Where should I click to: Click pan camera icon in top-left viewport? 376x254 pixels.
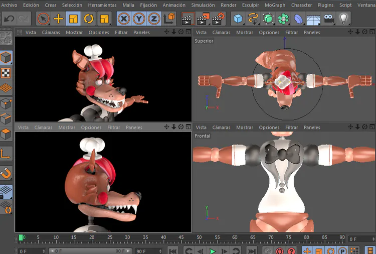[166, 32]
